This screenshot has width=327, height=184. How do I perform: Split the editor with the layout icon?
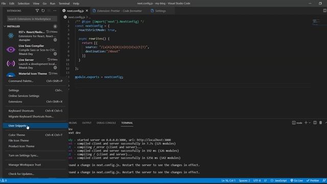[x=324, y=11]
